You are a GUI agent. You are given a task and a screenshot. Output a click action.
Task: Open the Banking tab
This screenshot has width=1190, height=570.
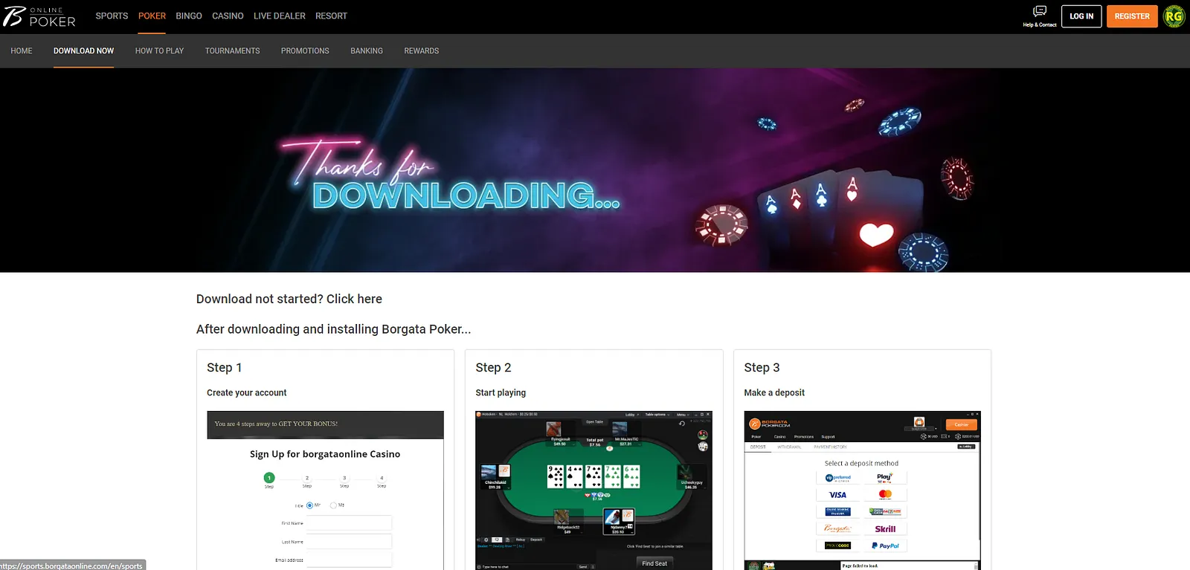367,51
